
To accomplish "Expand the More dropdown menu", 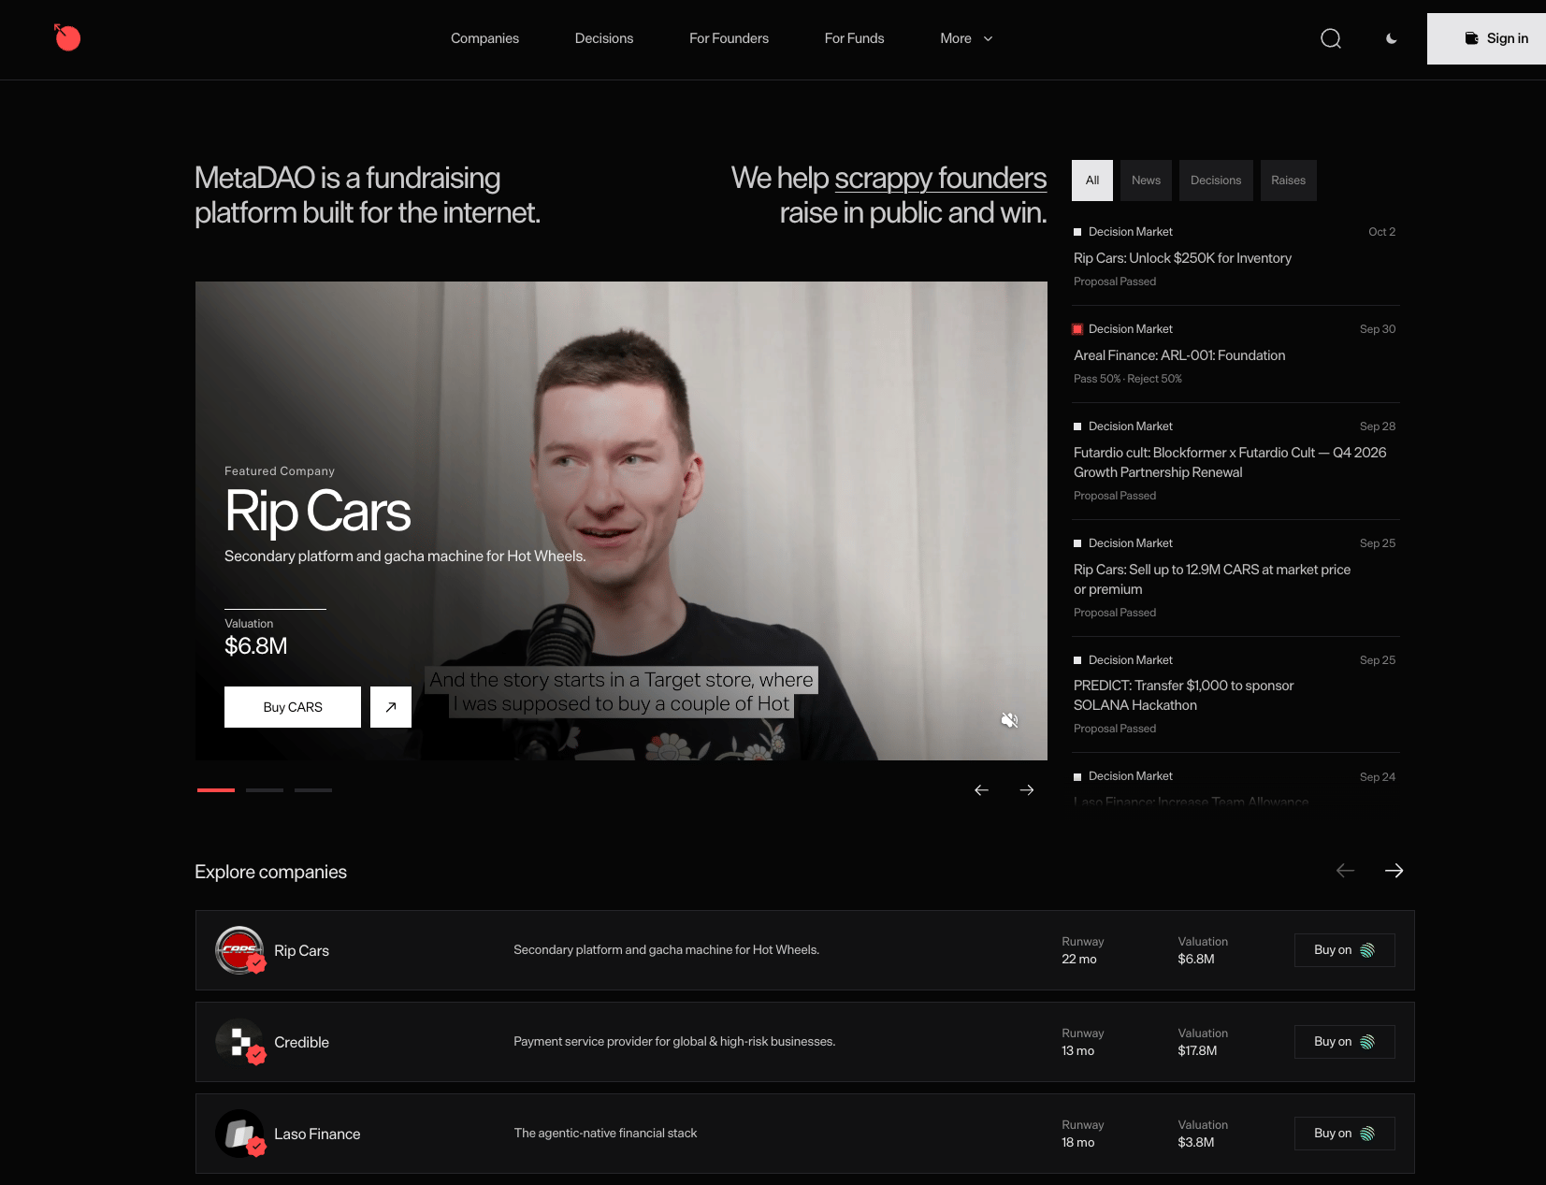I will 966,38.
